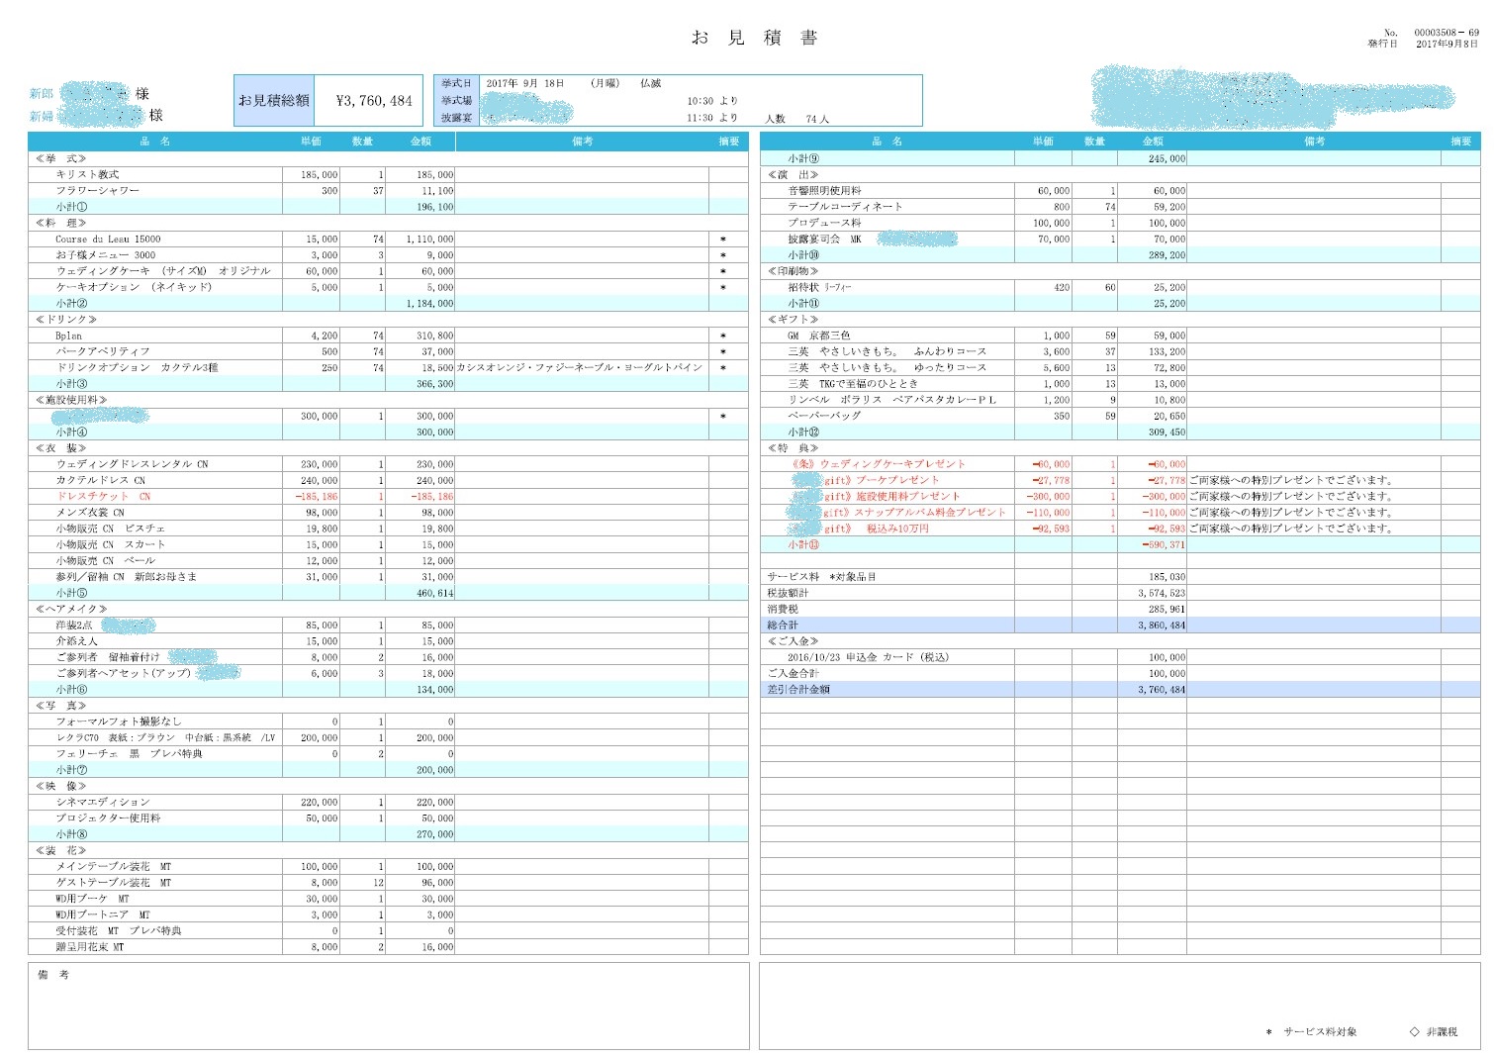Viewport: 1494px width, 1059px height.
Task: Click the お見積書 document title
Action: click(754, 39)
